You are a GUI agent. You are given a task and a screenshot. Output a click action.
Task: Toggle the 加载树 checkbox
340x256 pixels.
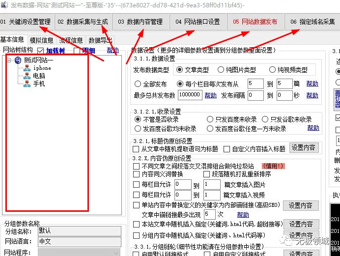[x=40, y=51]
